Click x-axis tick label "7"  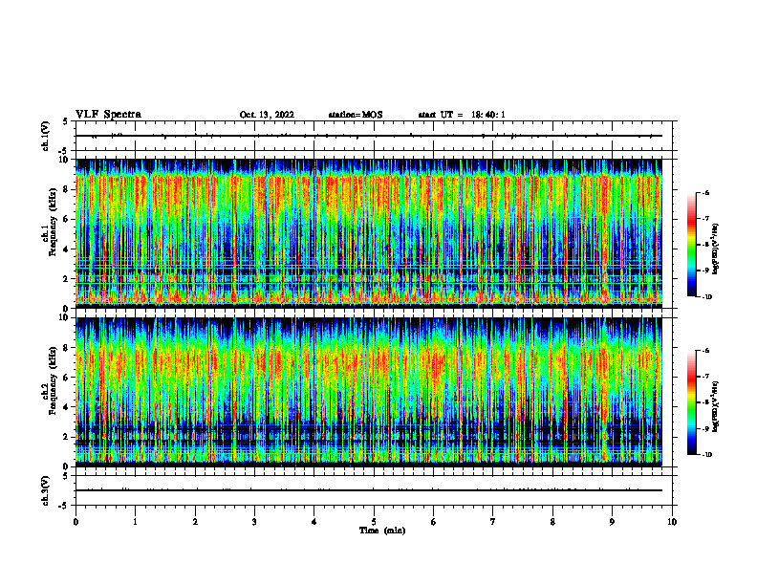pos(493,522)
